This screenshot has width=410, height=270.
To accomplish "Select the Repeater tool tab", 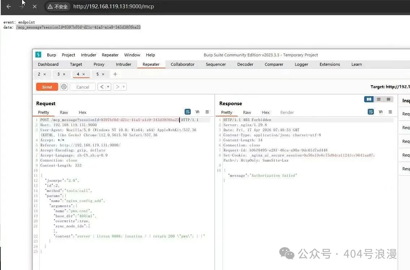I will click(x=151, y=64).
